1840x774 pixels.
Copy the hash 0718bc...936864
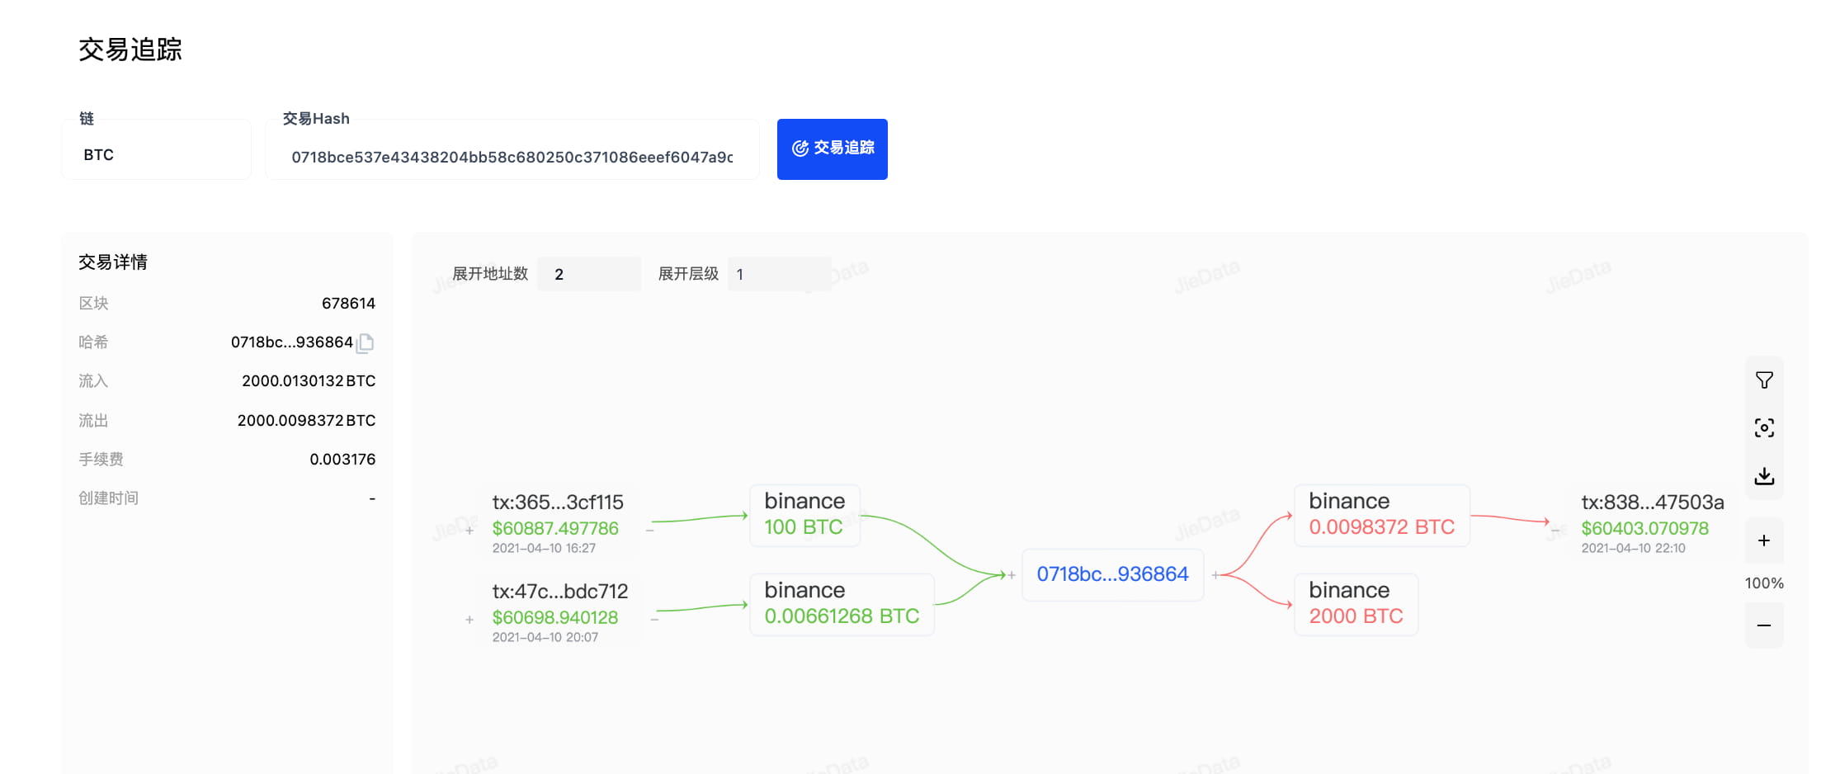tap(366, 342)
